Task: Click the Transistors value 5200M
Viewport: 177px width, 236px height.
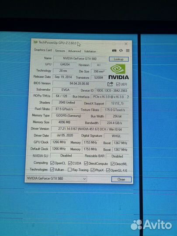Action: [99, 78]
